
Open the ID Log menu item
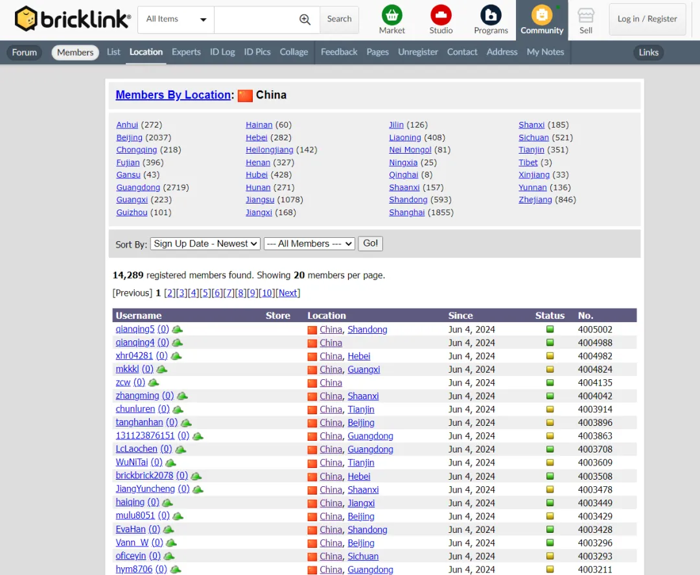(222, 52)
